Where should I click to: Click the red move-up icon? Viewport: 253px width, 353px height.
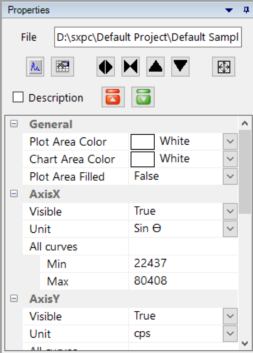pyautogui.click(x=113, y=97)
